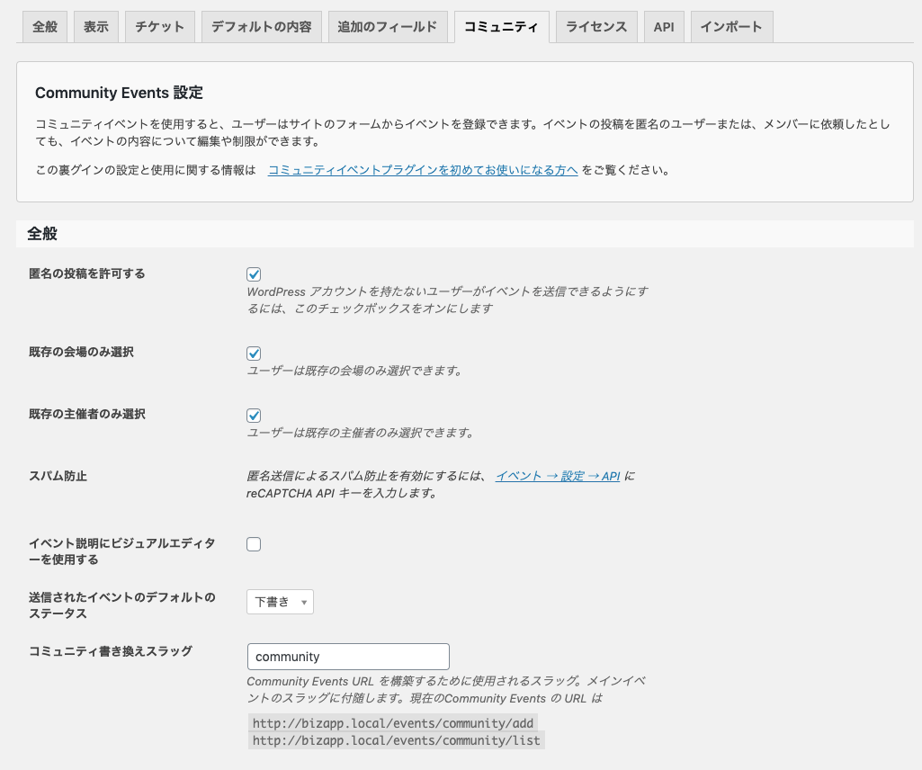Viewport: 922px width, 770px height.
Task: Toggle the 既存の会場のみ選択 checkbox
Action: (254, 353)
